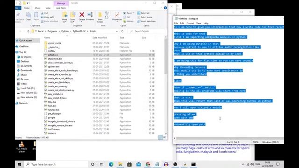The height and width of the screenshot is (168, 299).
Task: Open Command Prompt on the taskbar
Action: pos(193,164)
